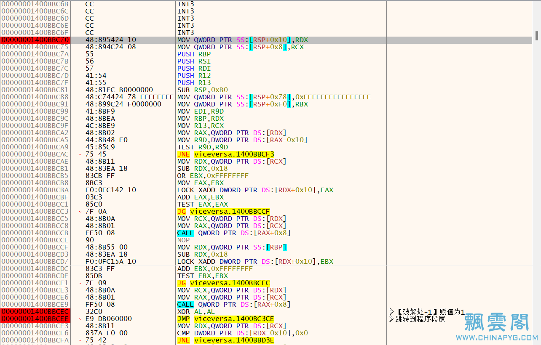Screen dimensions: 541x345
Task: Select LOCK XADD instruction with EAX operand
Action: 255,190
